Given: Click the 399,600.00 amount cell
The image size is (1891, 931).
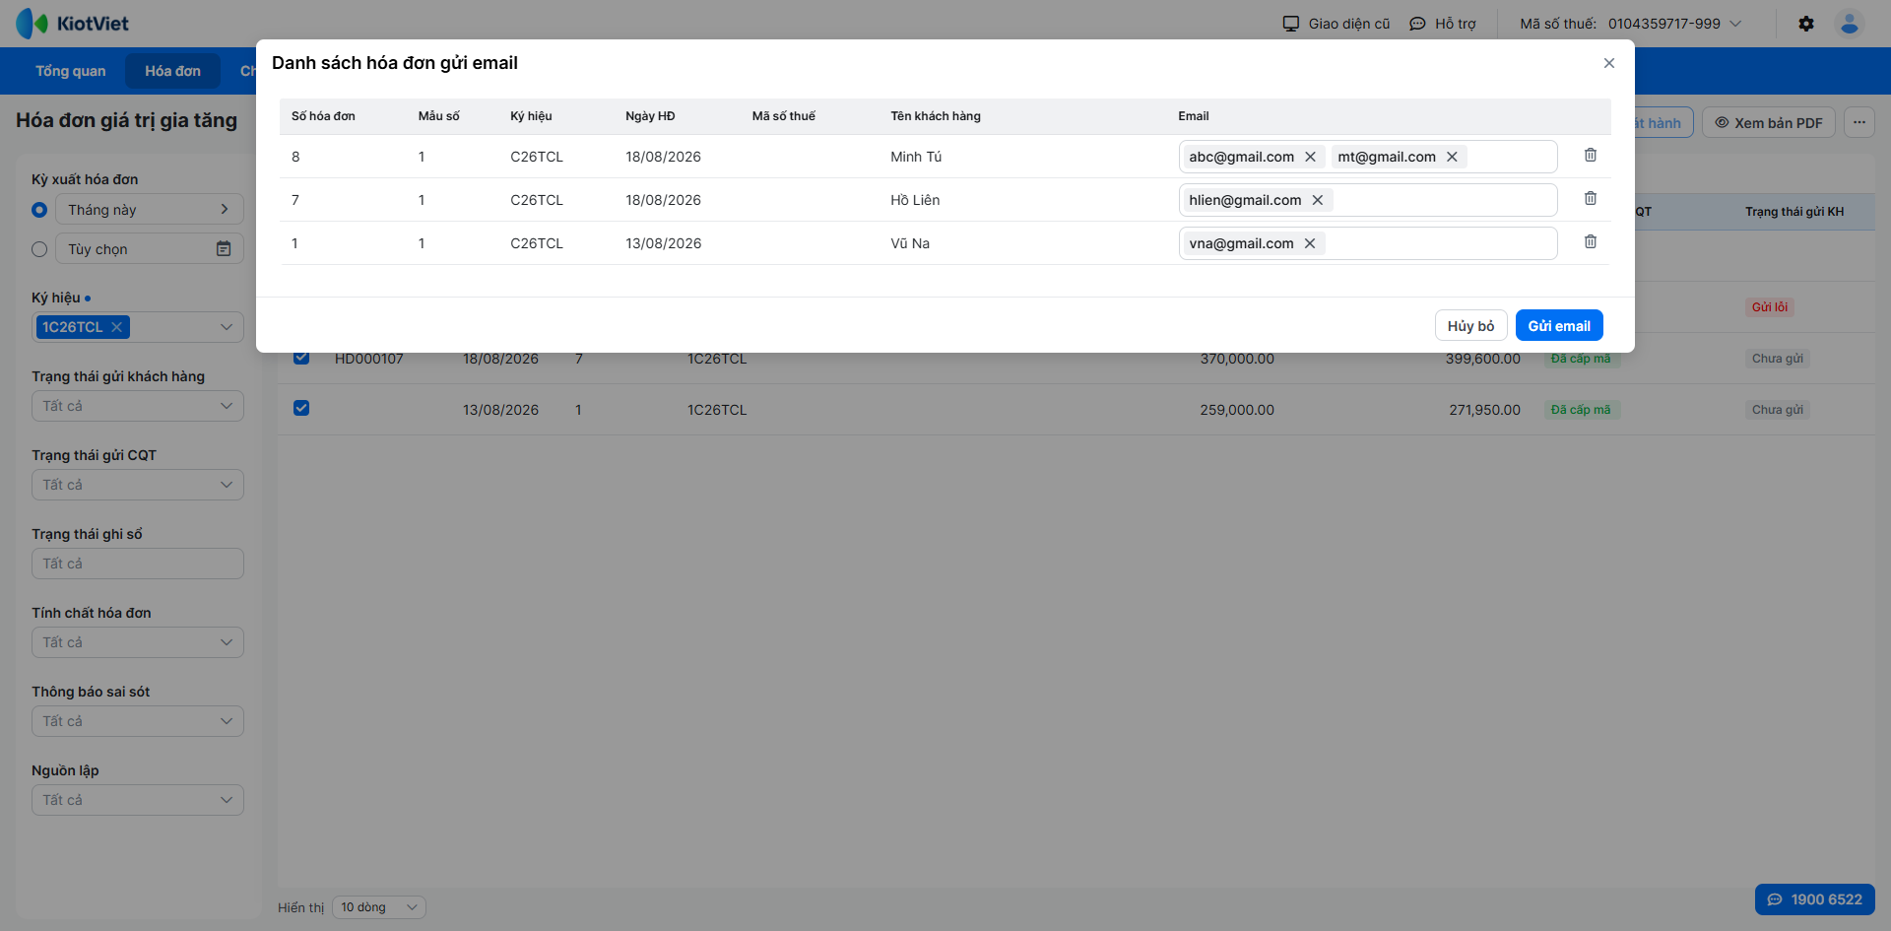Looking at the screenshot, I should click(x=1482, y=359).
